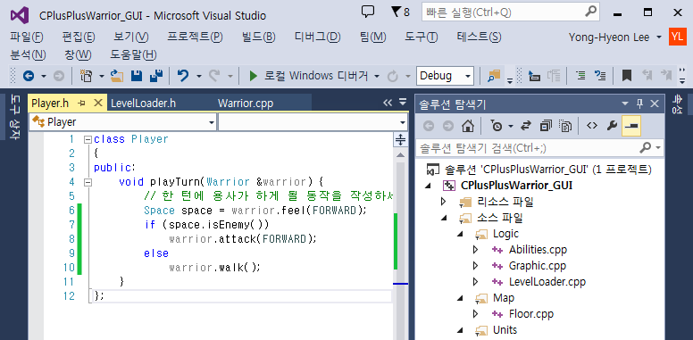693x340 pixels.
Task: Sync with Active Document arrows icon
Action: [525, 127]
